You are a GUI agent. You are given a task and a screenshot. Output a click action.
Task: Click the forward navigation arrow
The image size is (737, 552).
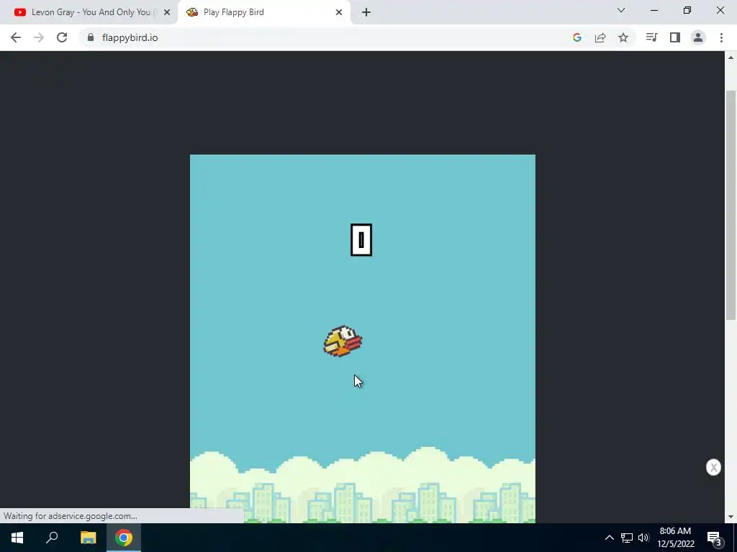click(x=39, y=37)
